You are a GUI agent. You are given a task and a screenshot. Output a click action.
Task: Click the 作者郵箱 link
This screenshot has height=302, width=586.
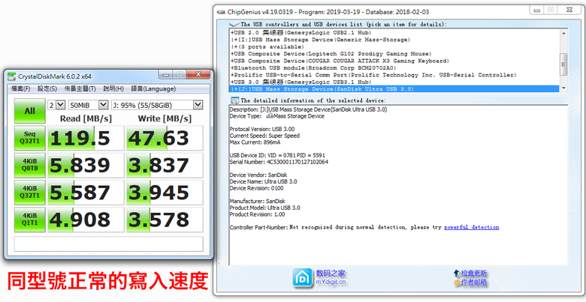coord(474,283)
